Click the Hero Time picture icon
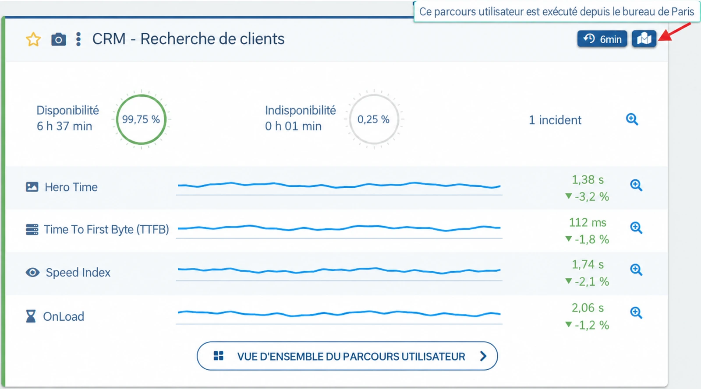The width and height of the screenshot is (701, 389). pyautogui.click(x=32, y=187)
